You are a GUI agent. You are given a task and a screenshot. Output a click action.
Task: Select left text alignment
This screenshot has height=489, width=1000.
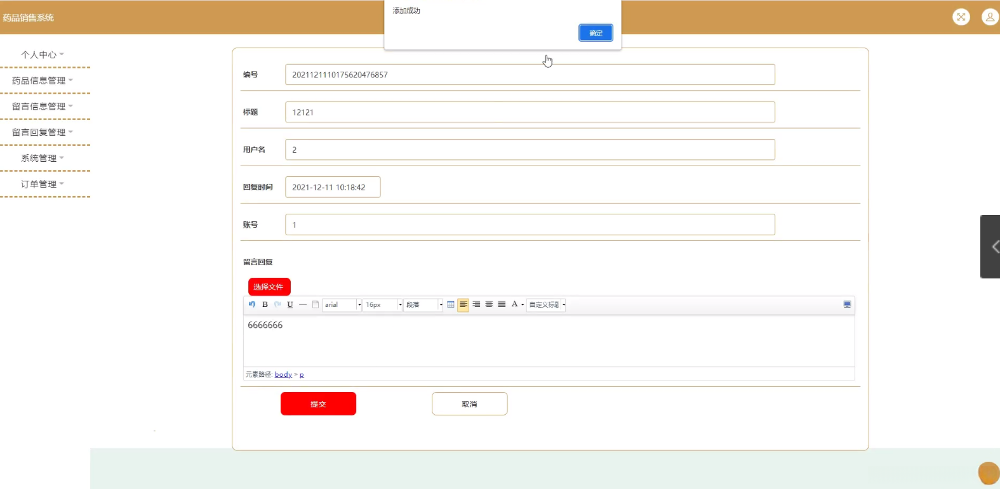(x=463, y=304)
